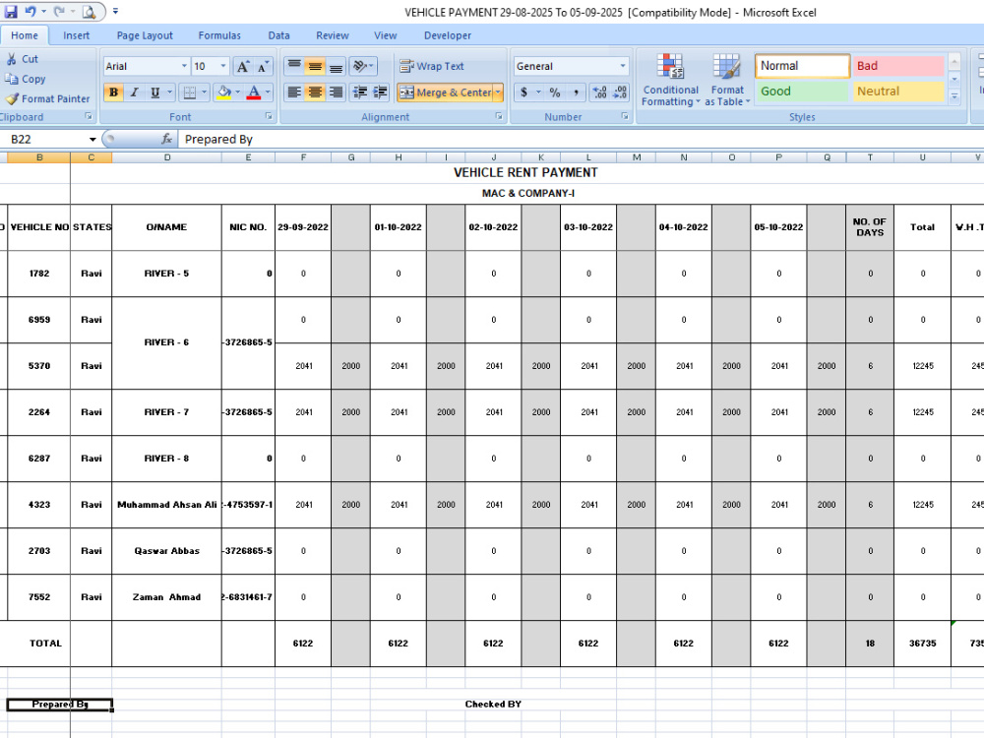Open the Alignment dialog launcher
Screen dimensions: 984x738
pyautogui.click(x=499, y=116)
